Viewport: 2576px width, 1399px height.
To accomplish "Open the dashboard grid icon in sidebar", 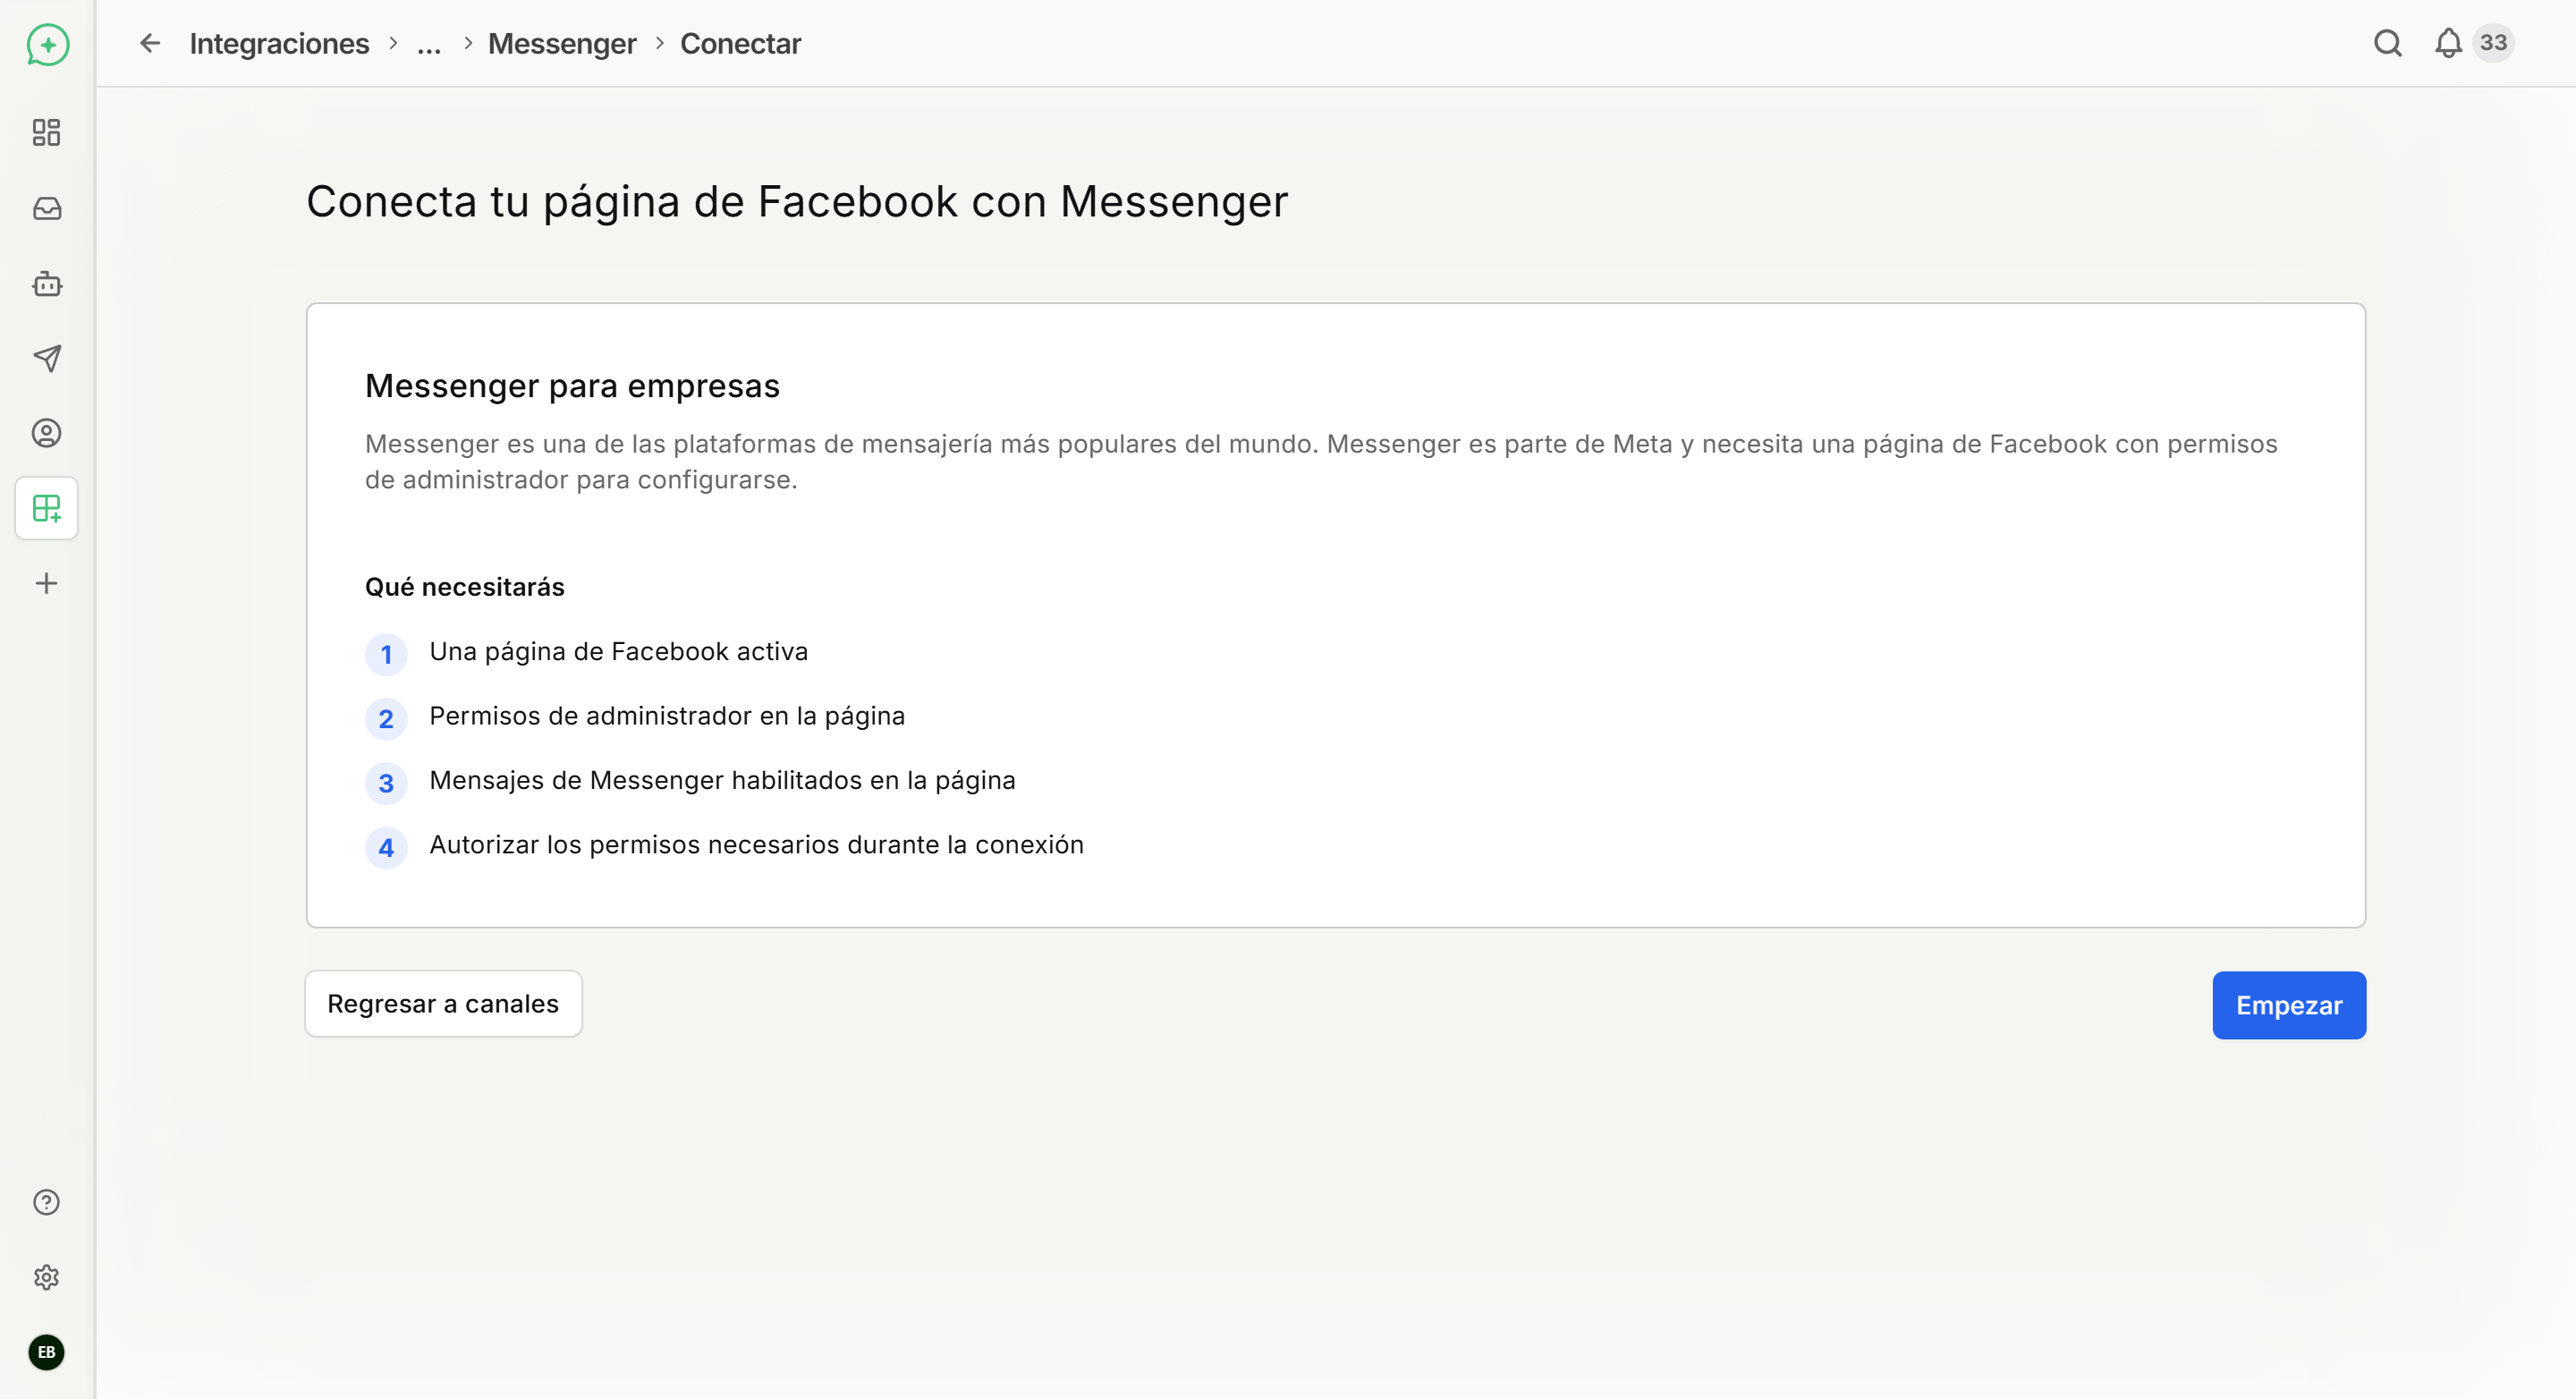I will click(x=47, y=132).
